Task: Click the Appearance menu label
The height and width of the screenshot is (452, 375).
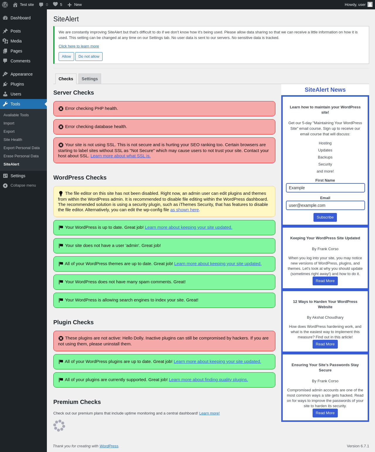Action: [22, 74]
